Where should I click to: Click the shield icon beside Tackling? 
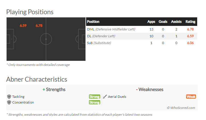click(x=9, y=97)
